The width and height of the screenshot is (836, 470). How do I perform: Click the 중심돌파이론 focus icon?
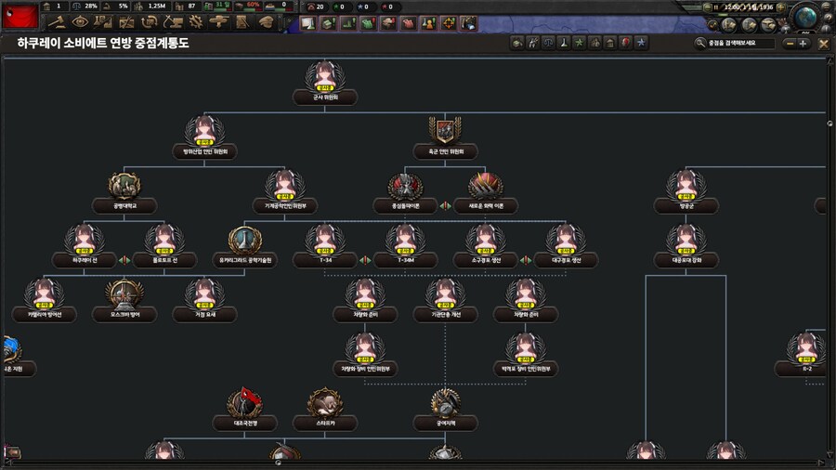(405, 186)
